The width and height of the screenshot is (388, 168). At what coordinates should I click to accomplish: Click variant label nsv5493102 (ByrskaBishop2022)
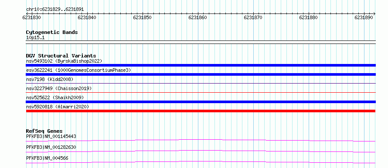tap(64, 61)
